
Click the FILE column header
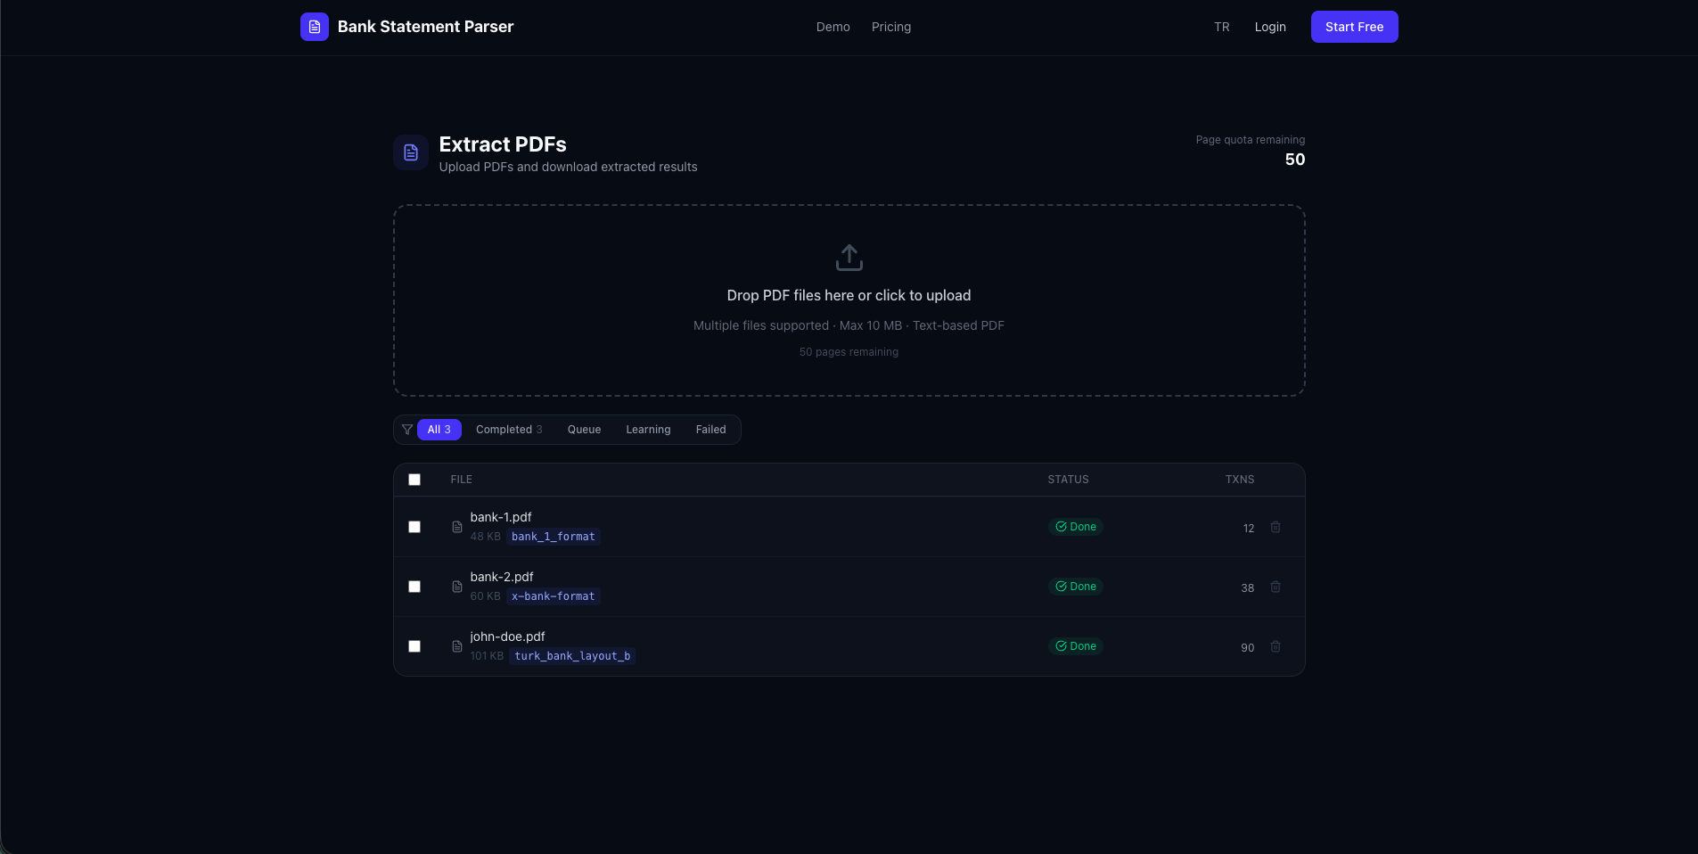pyautogui.click(x=462, y=480)
